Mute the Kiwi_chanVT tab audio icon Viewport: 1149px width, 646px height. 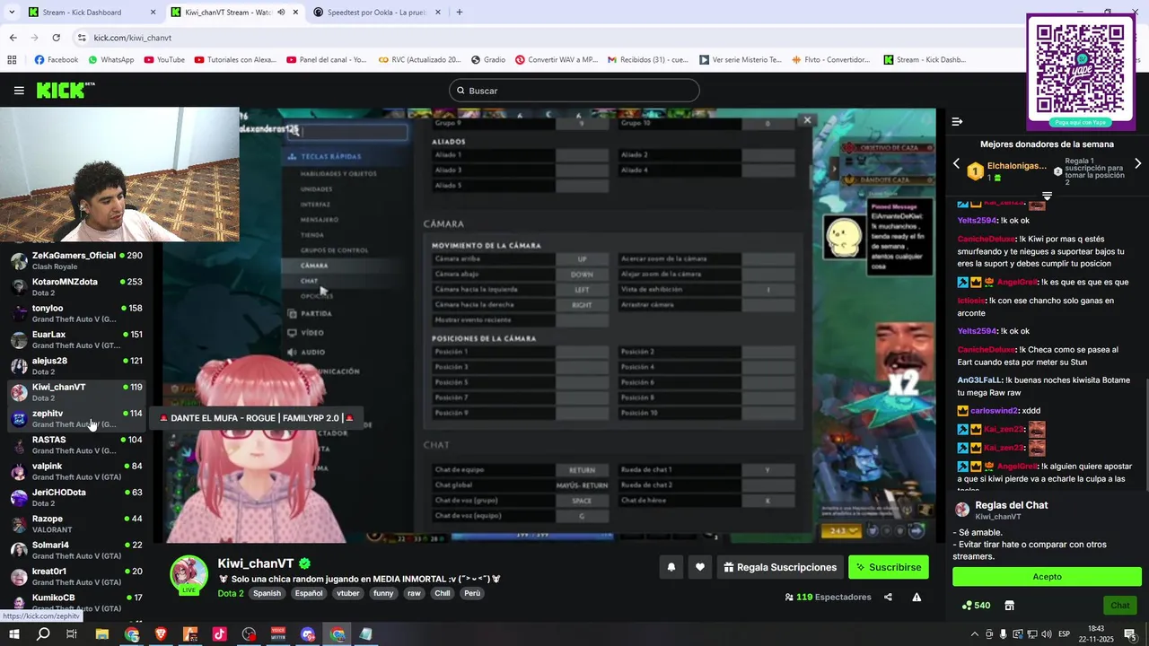[x=281, y=13]
